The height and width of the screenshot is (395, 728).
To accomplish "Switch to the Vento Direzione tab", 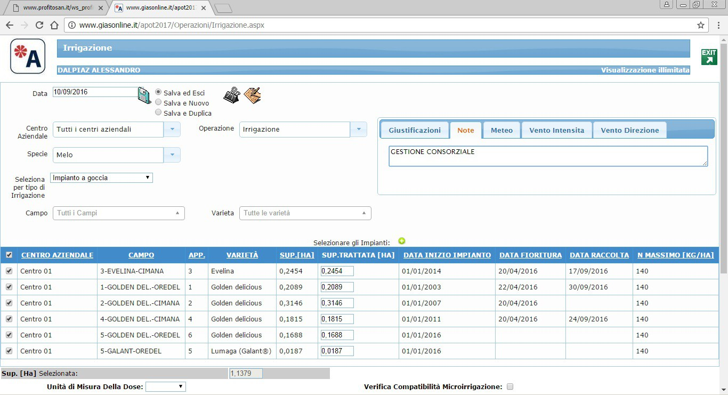I will pyautogui.click(x=630, y=130).
